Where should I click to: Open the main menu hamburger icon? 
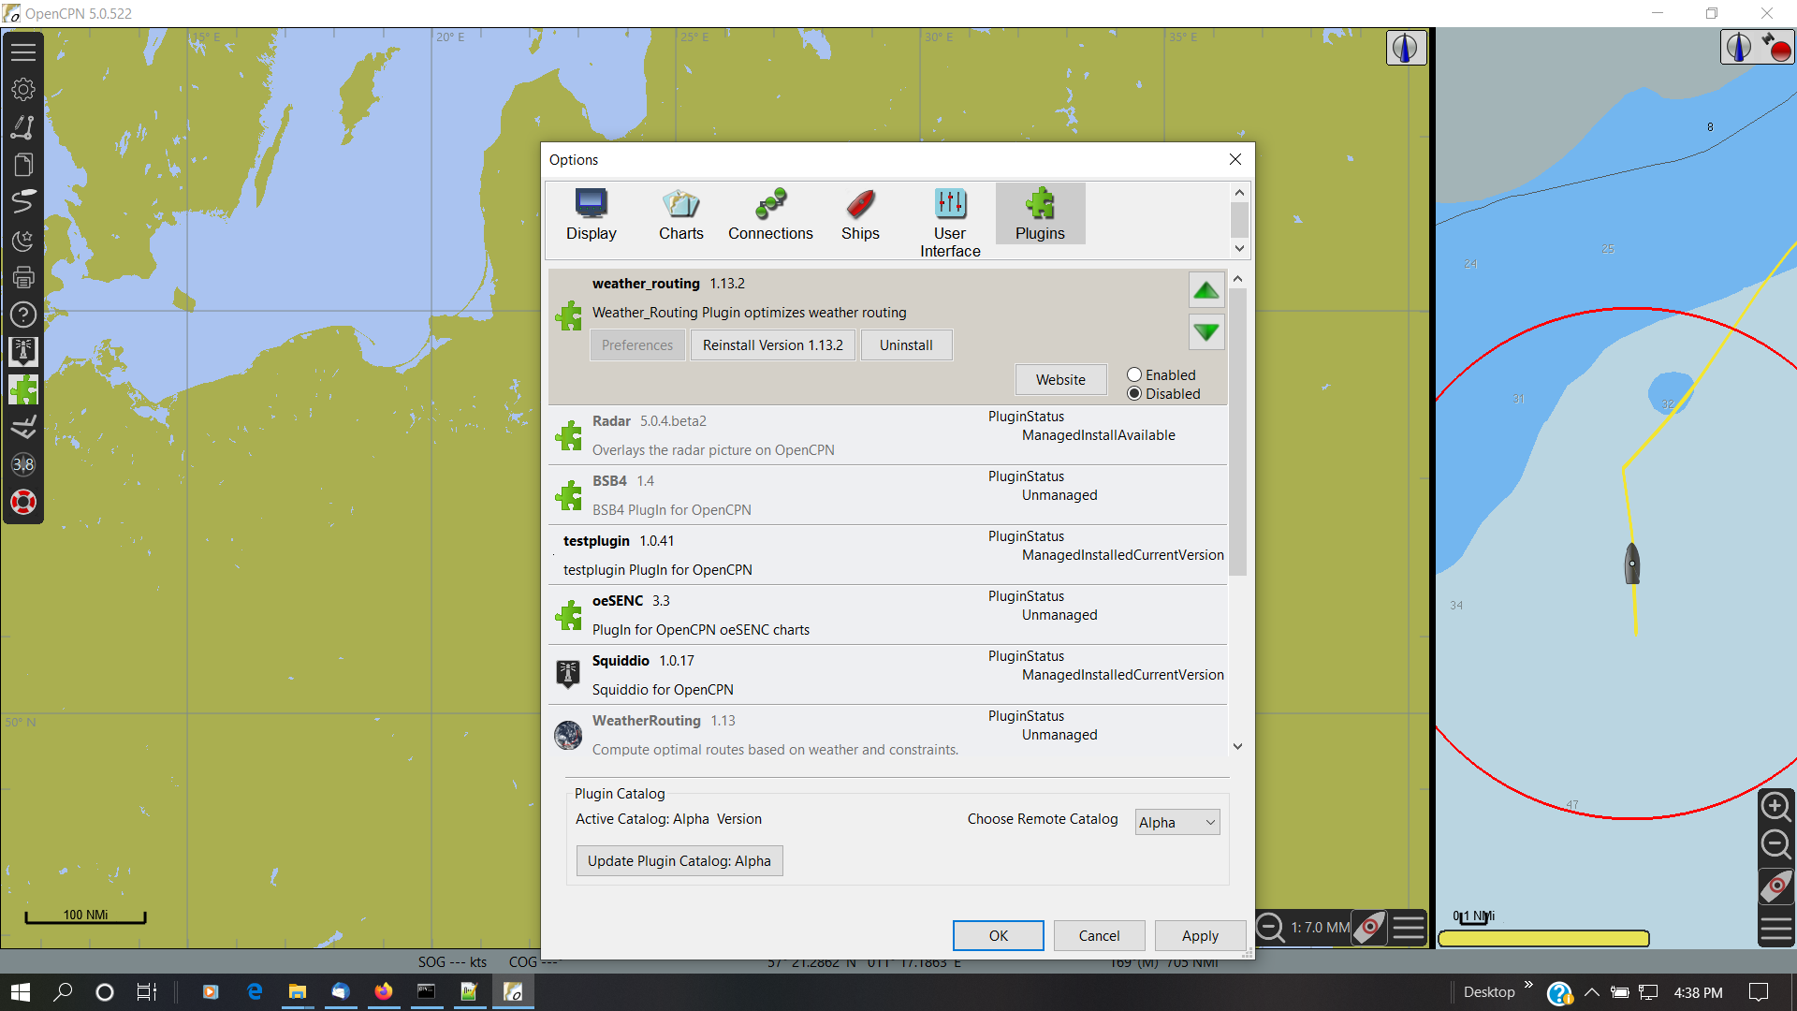click(23, 52)
